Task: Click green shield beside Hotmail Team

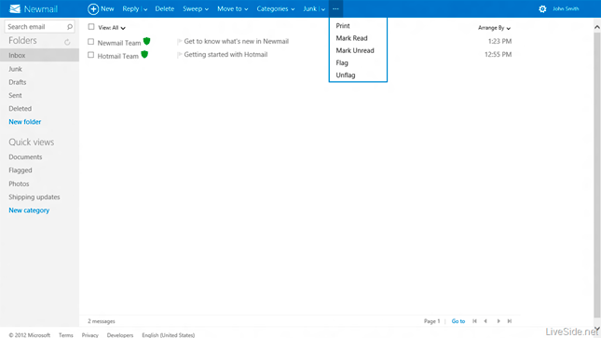Action: tap(144, 54)
